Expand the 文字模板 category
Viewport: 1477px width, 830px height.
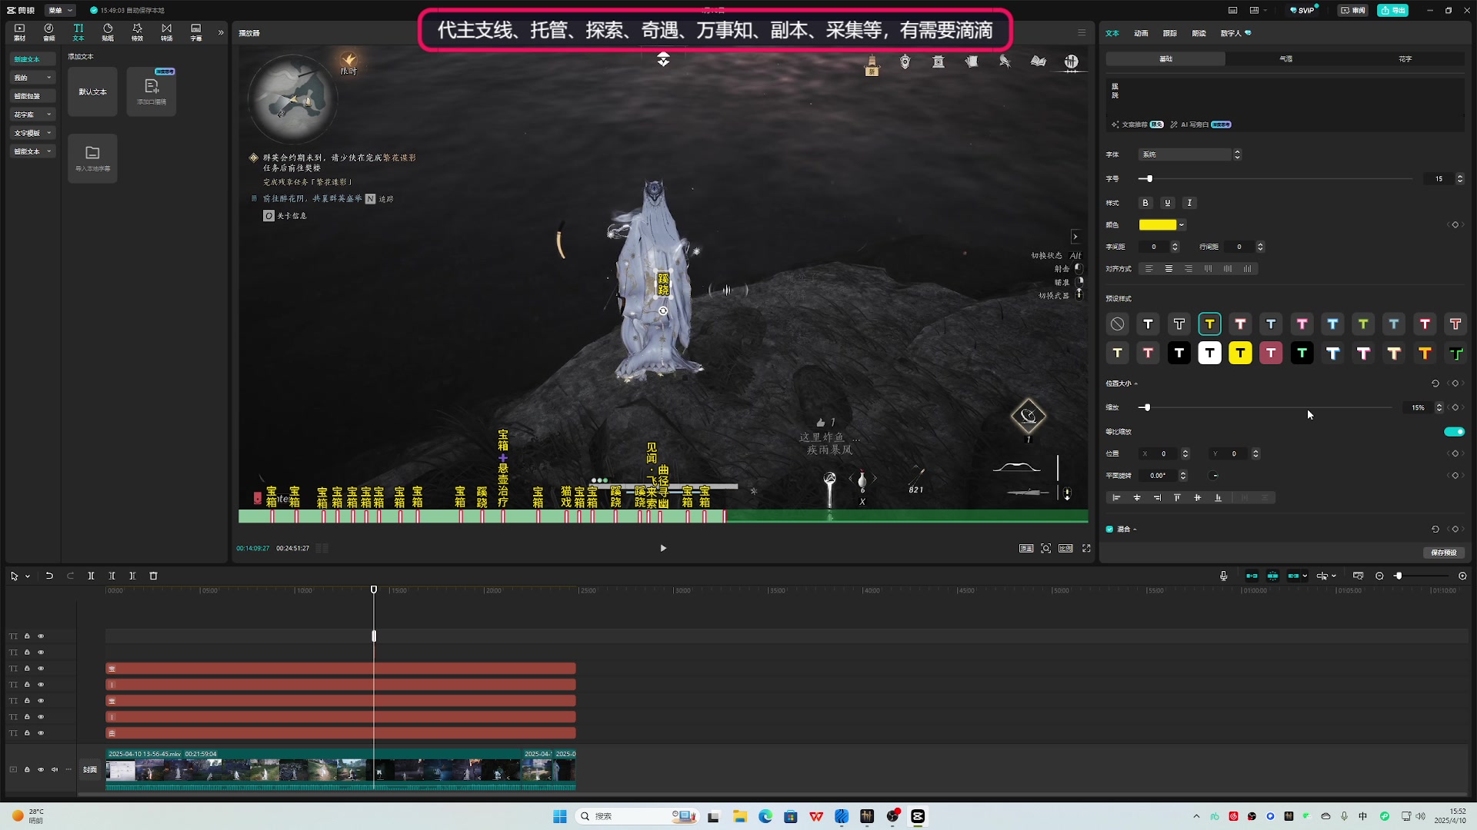tap(33, 133)
